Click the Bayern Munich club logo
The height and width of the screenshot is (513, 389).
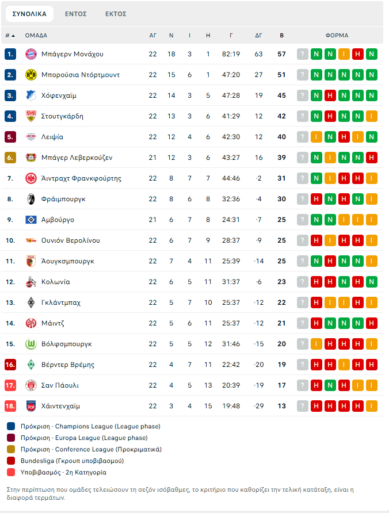coord(31,54)
